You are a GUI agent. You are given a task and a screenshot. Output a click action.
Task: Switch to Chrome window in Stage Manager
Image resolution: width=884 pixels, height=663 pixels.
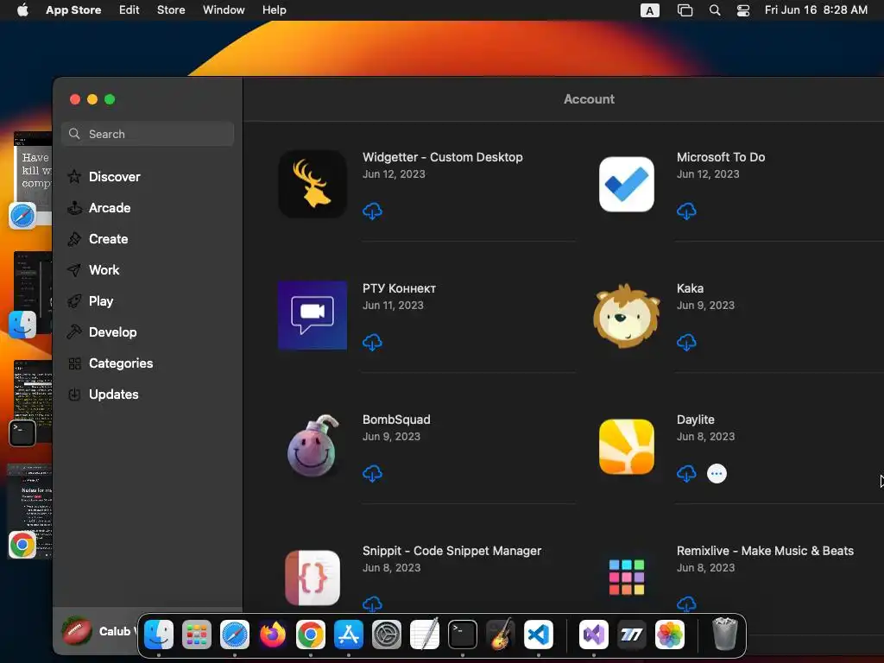pos(30,511)
